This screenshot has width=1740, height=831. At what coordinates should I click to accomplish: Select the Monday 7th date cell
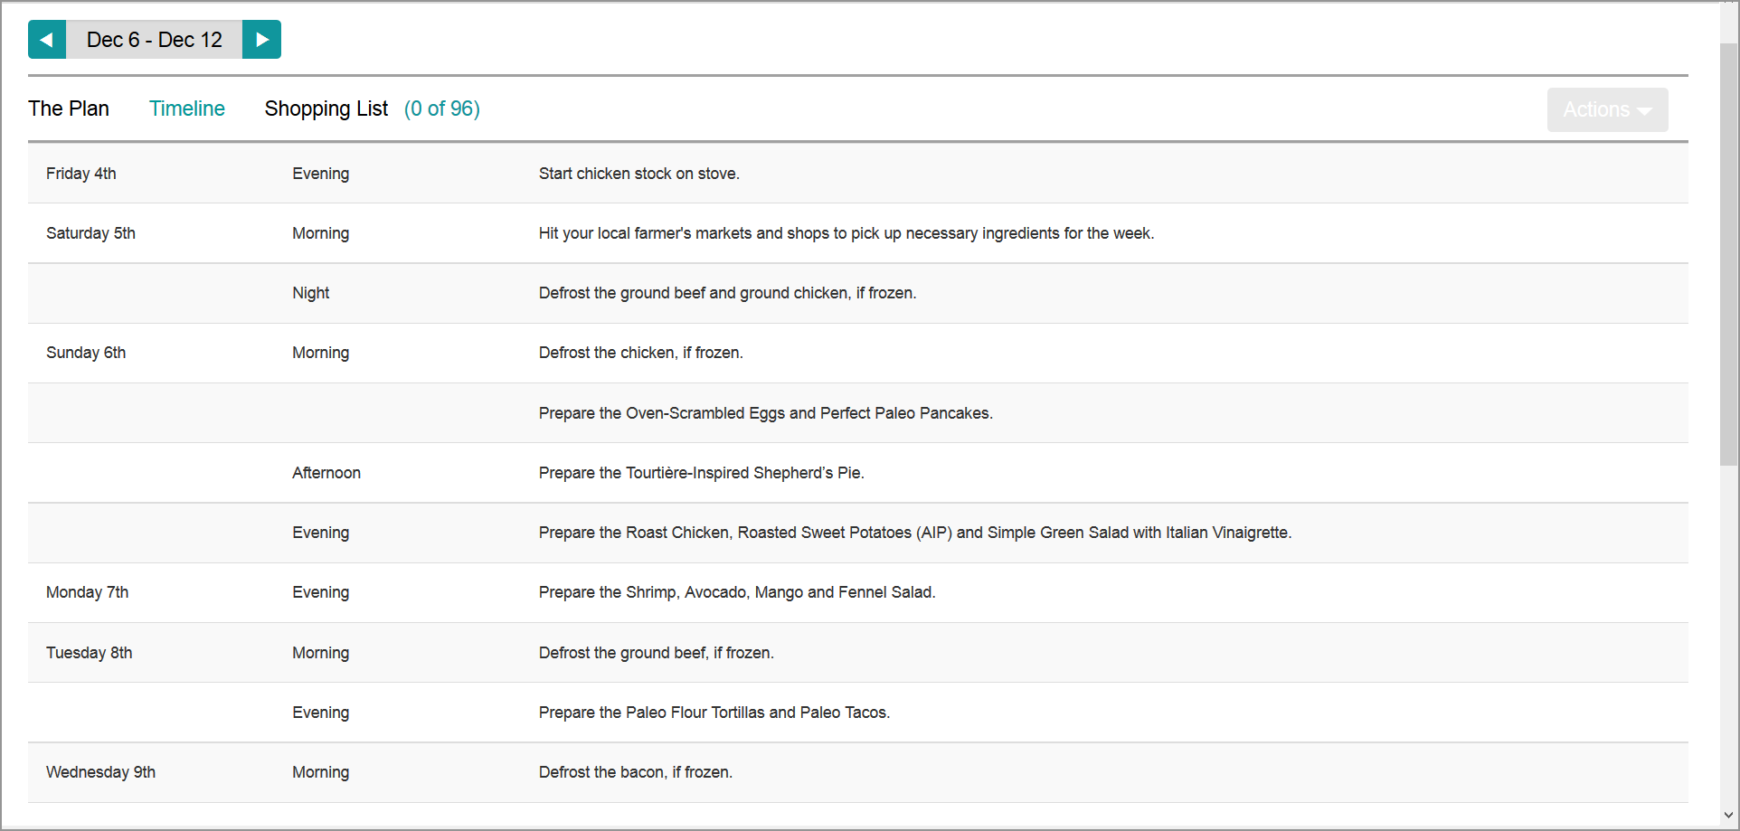(x=88, y=592)
